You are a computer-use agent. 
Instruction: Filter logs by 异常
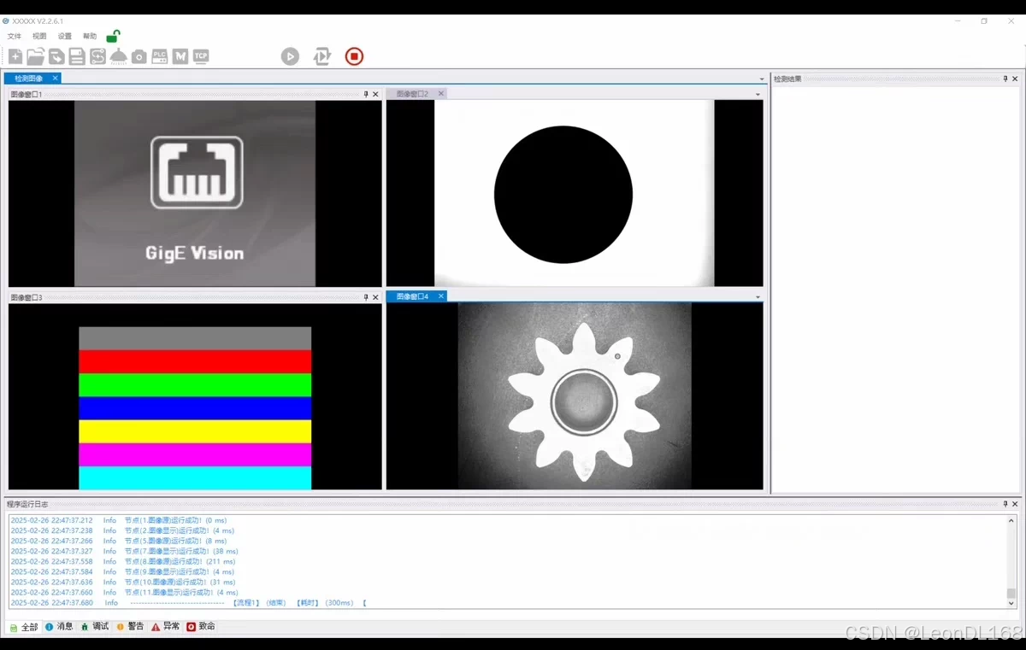(166, 627)
